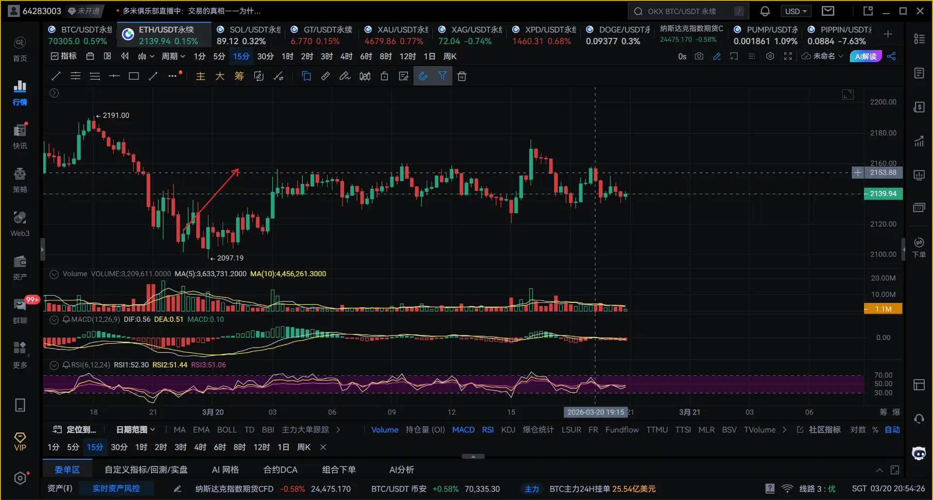Open the candlestick chart type dropdown
The width and height of the screenshot is (933, 500).
pos(146,56)
